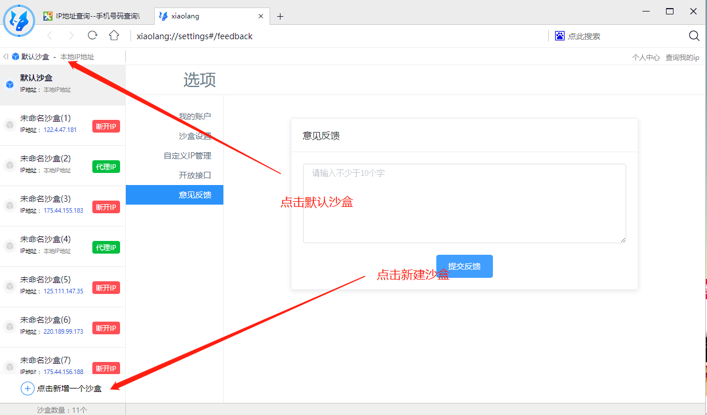Click the xiaolang tab favicon
Image resolution: width=707 pixels, height=415 pixels.
pyautogui.click(x=163, y=16)
